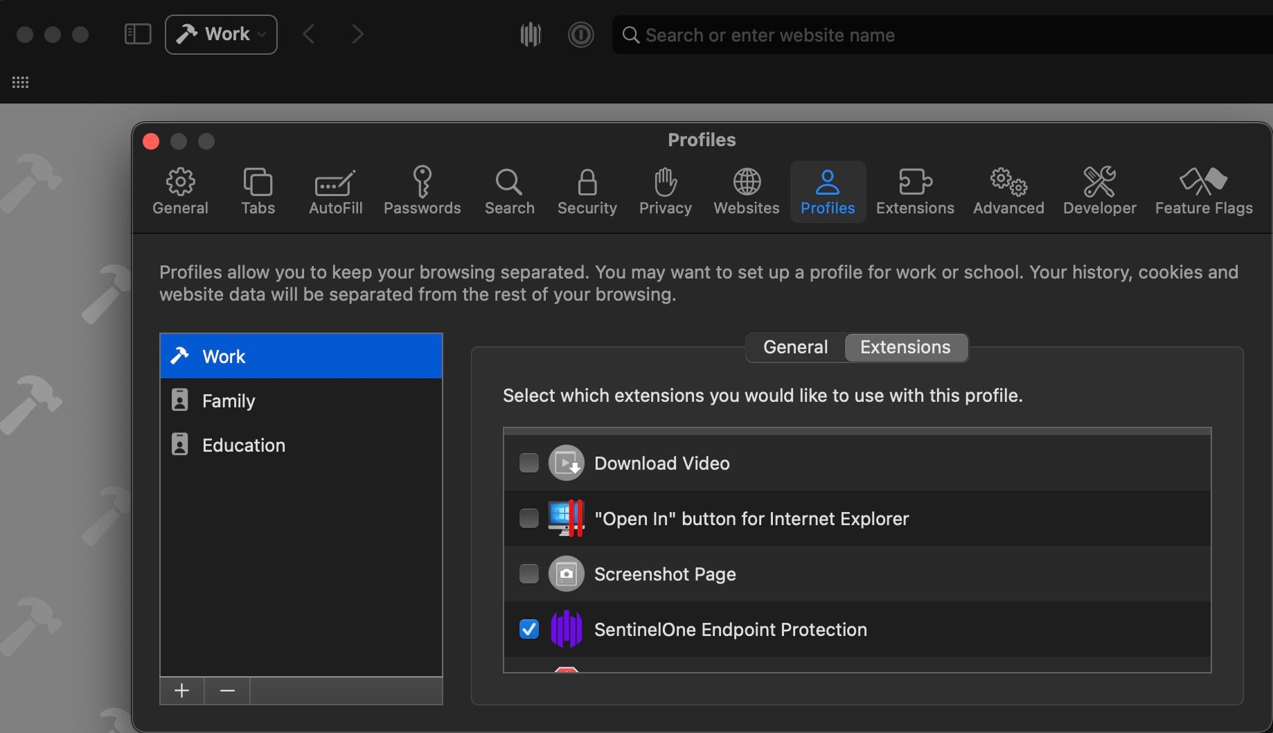The image size is (1273, 733).
Task: Click the SentinelOne toolbar extension icon
Action: pyautogui.click(x=531, y=35)
